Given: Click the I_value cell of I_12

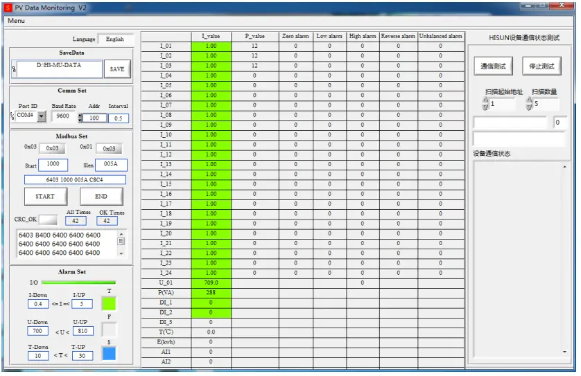Looking at the screenshot, I should tap(211, 154).
